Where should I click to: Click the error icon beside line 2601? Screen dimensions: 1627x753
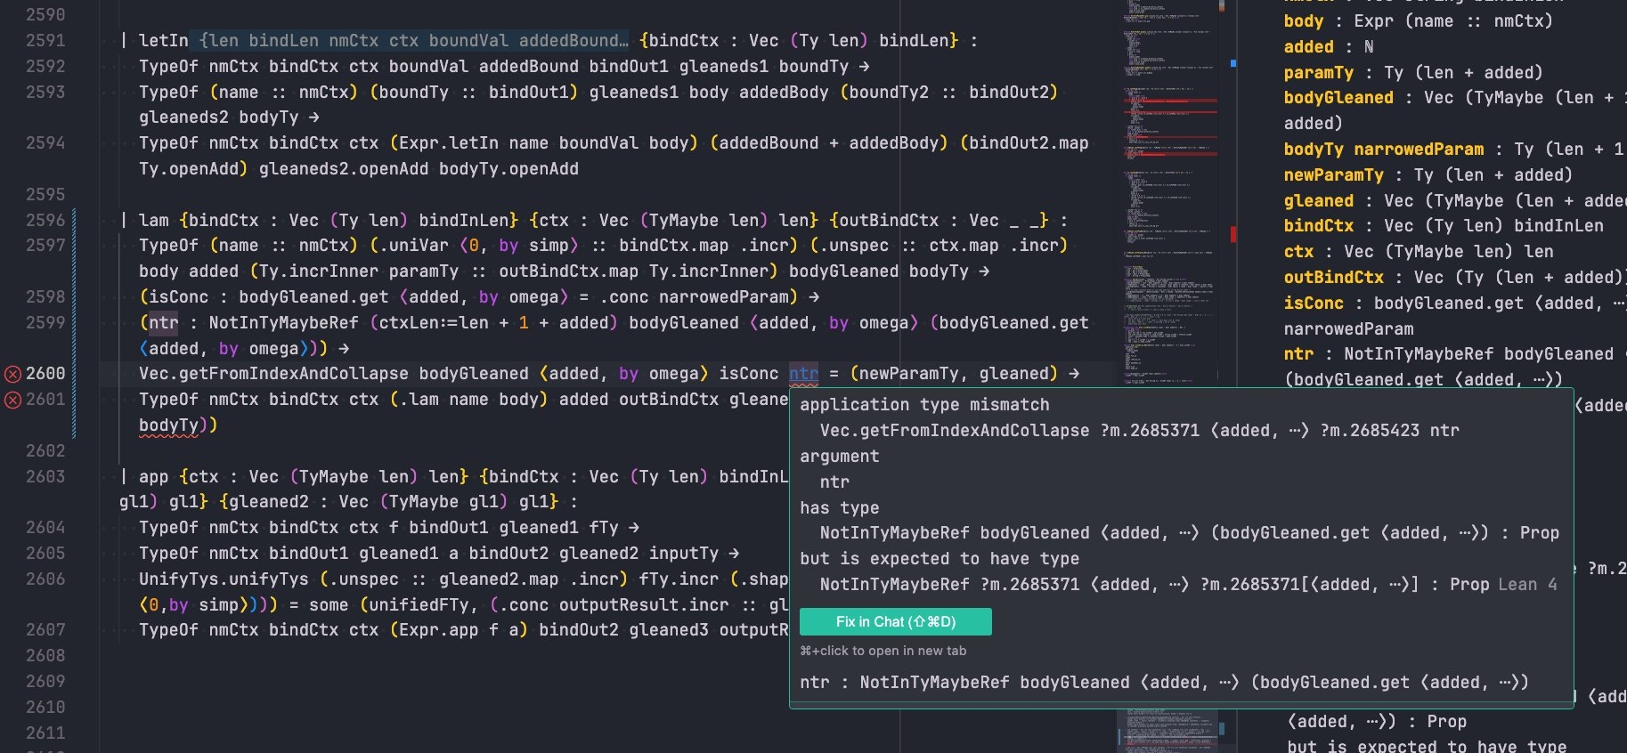(x=12, y=400)
